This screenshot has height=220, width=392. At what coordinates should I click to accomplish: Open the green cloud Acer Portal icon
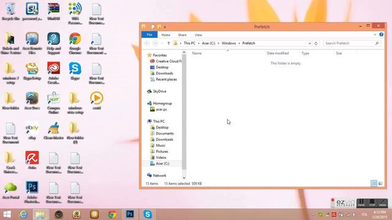(x=10, y=190)
